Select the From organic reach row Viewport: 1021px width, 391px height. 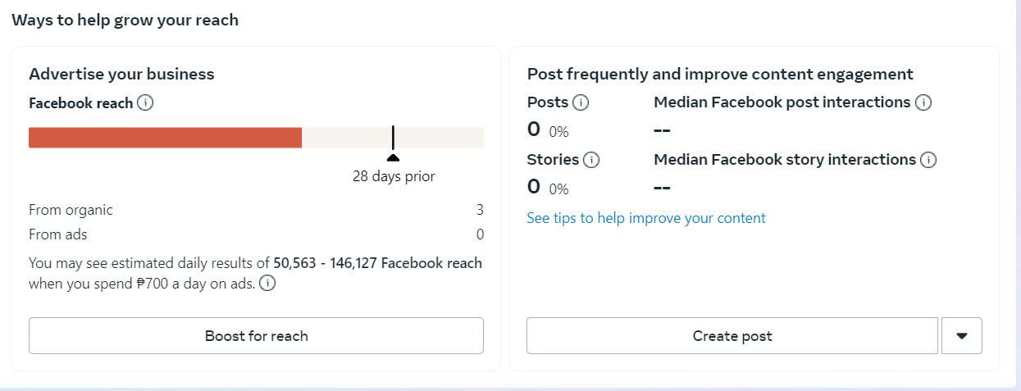pos(256,210)
